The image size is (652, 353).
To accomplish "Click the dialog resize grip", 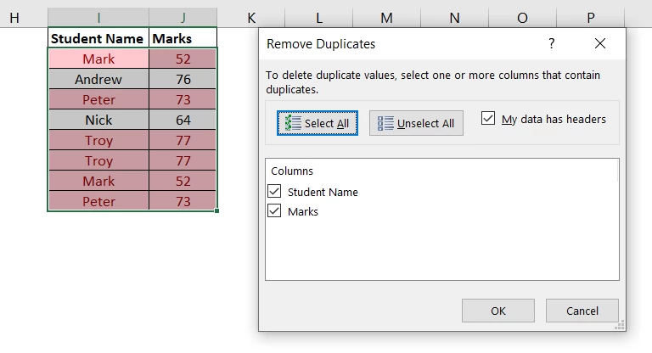I will [x=620, y=325].
